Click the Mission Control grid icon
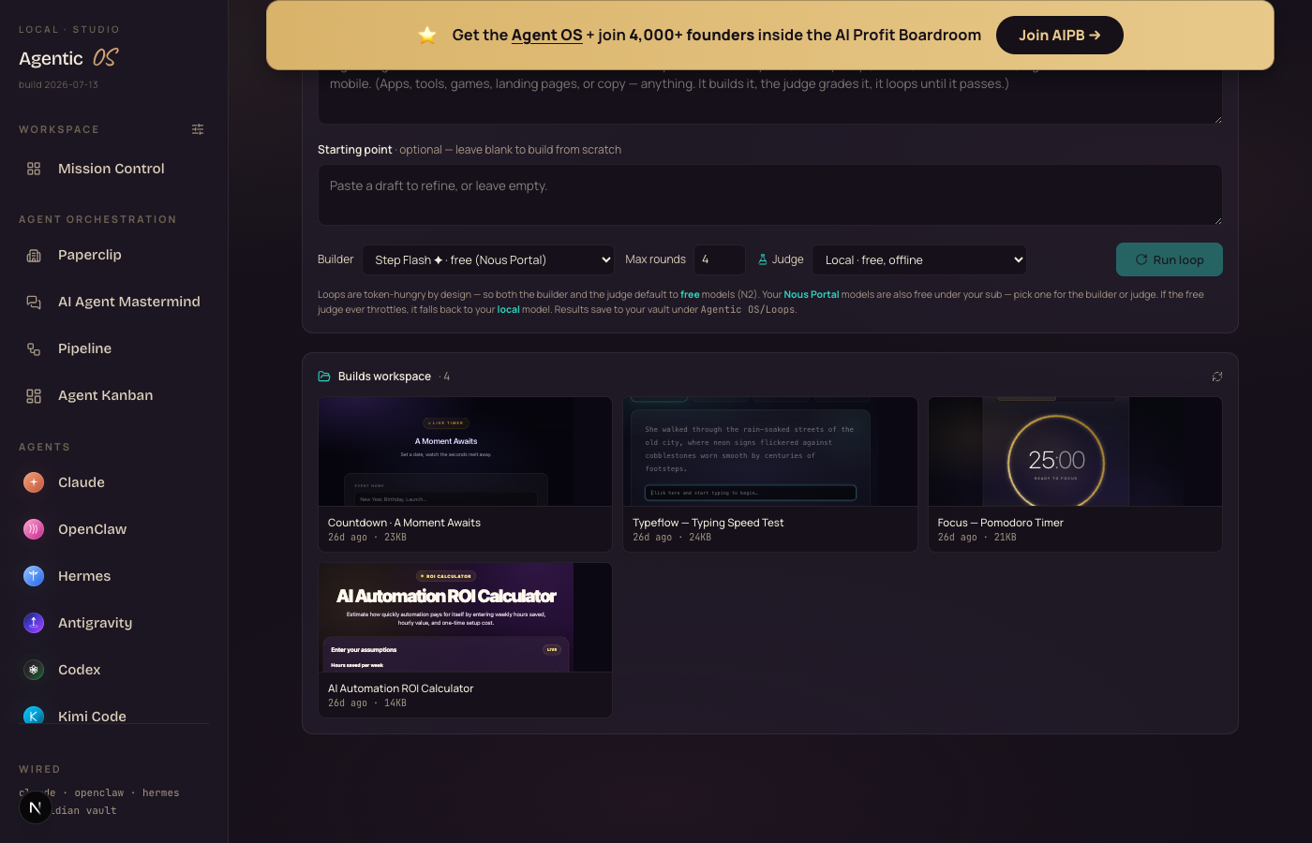 (34, 169)
